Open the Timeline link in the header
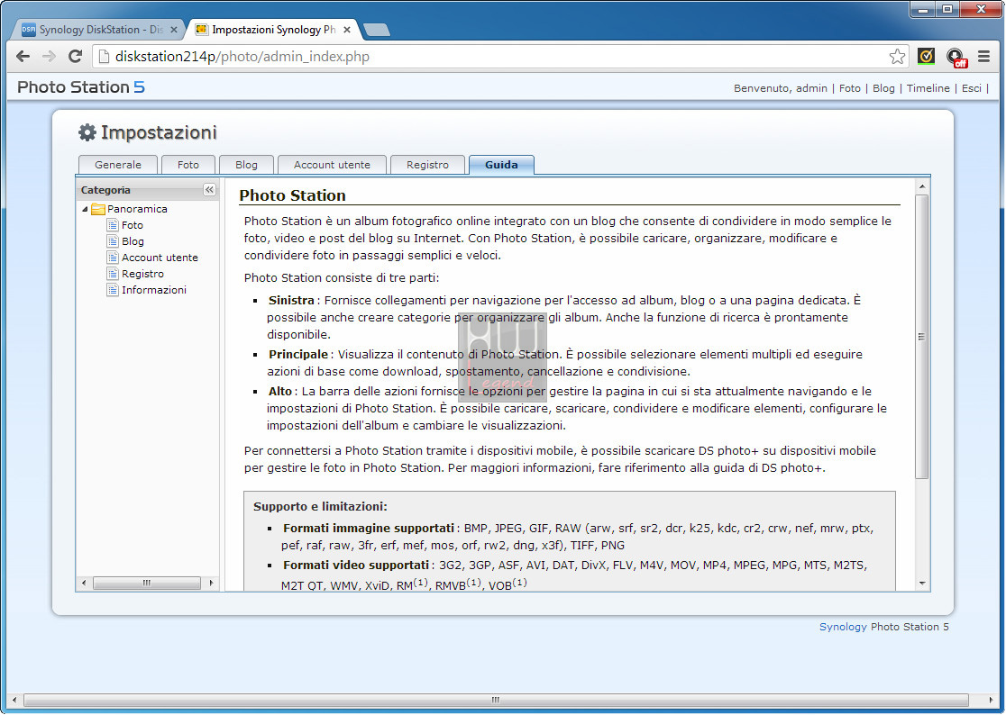1006x715 pixels. [x=928, y=88]
